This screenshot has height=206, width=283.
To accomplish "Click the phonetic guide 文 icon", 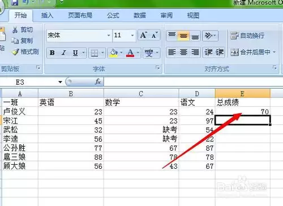I will pos(149,53).
